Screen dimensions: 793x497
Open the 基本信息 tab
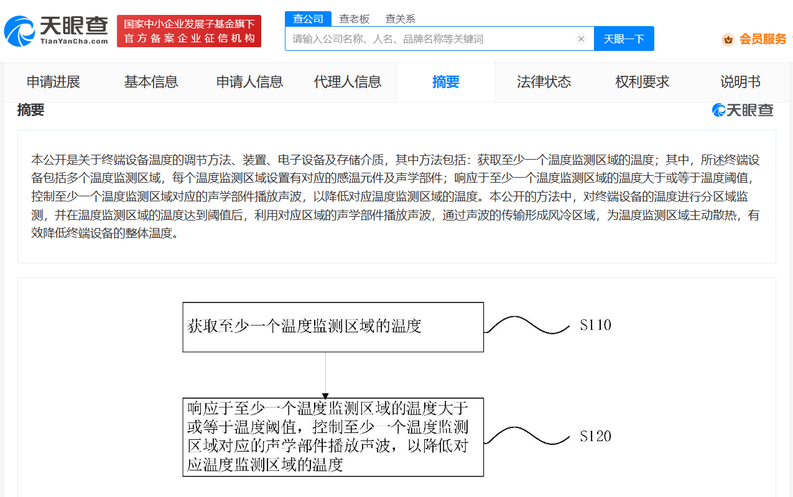point(151,82)
